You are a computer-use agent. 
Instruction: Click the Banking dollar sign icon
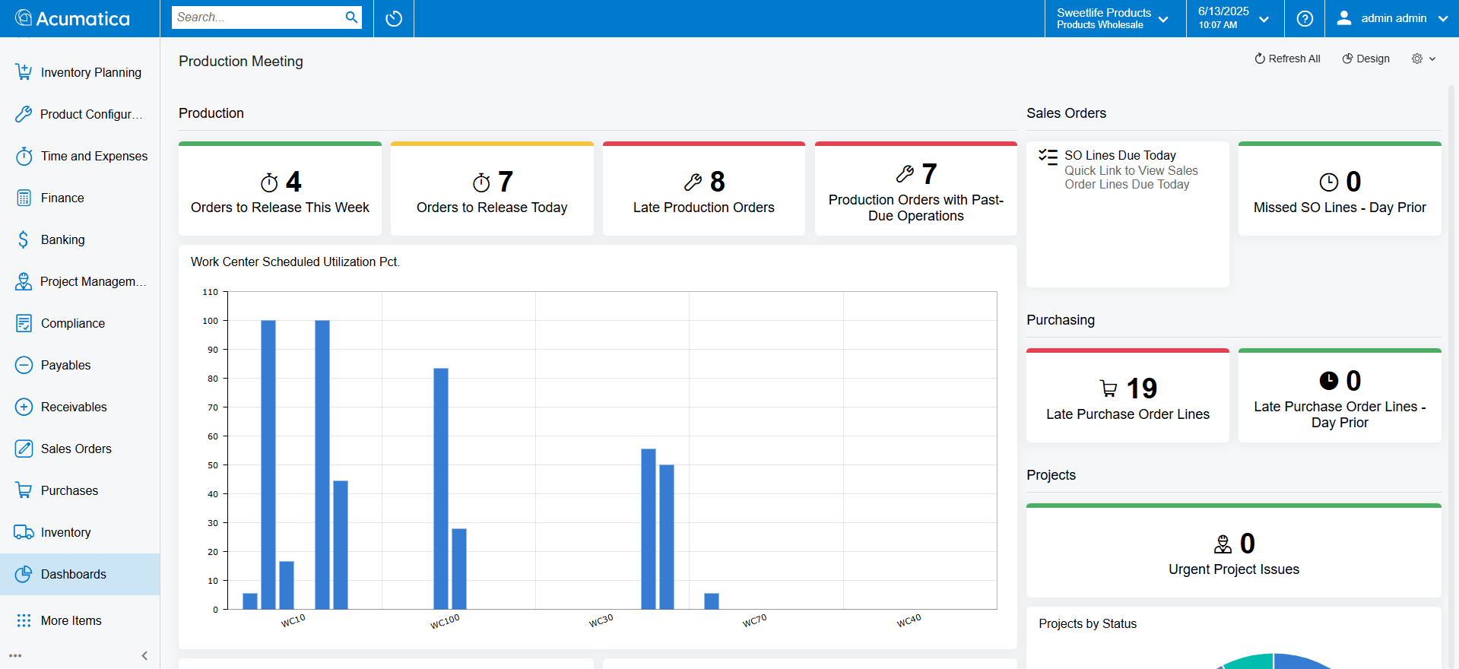[x=24, y=239]
